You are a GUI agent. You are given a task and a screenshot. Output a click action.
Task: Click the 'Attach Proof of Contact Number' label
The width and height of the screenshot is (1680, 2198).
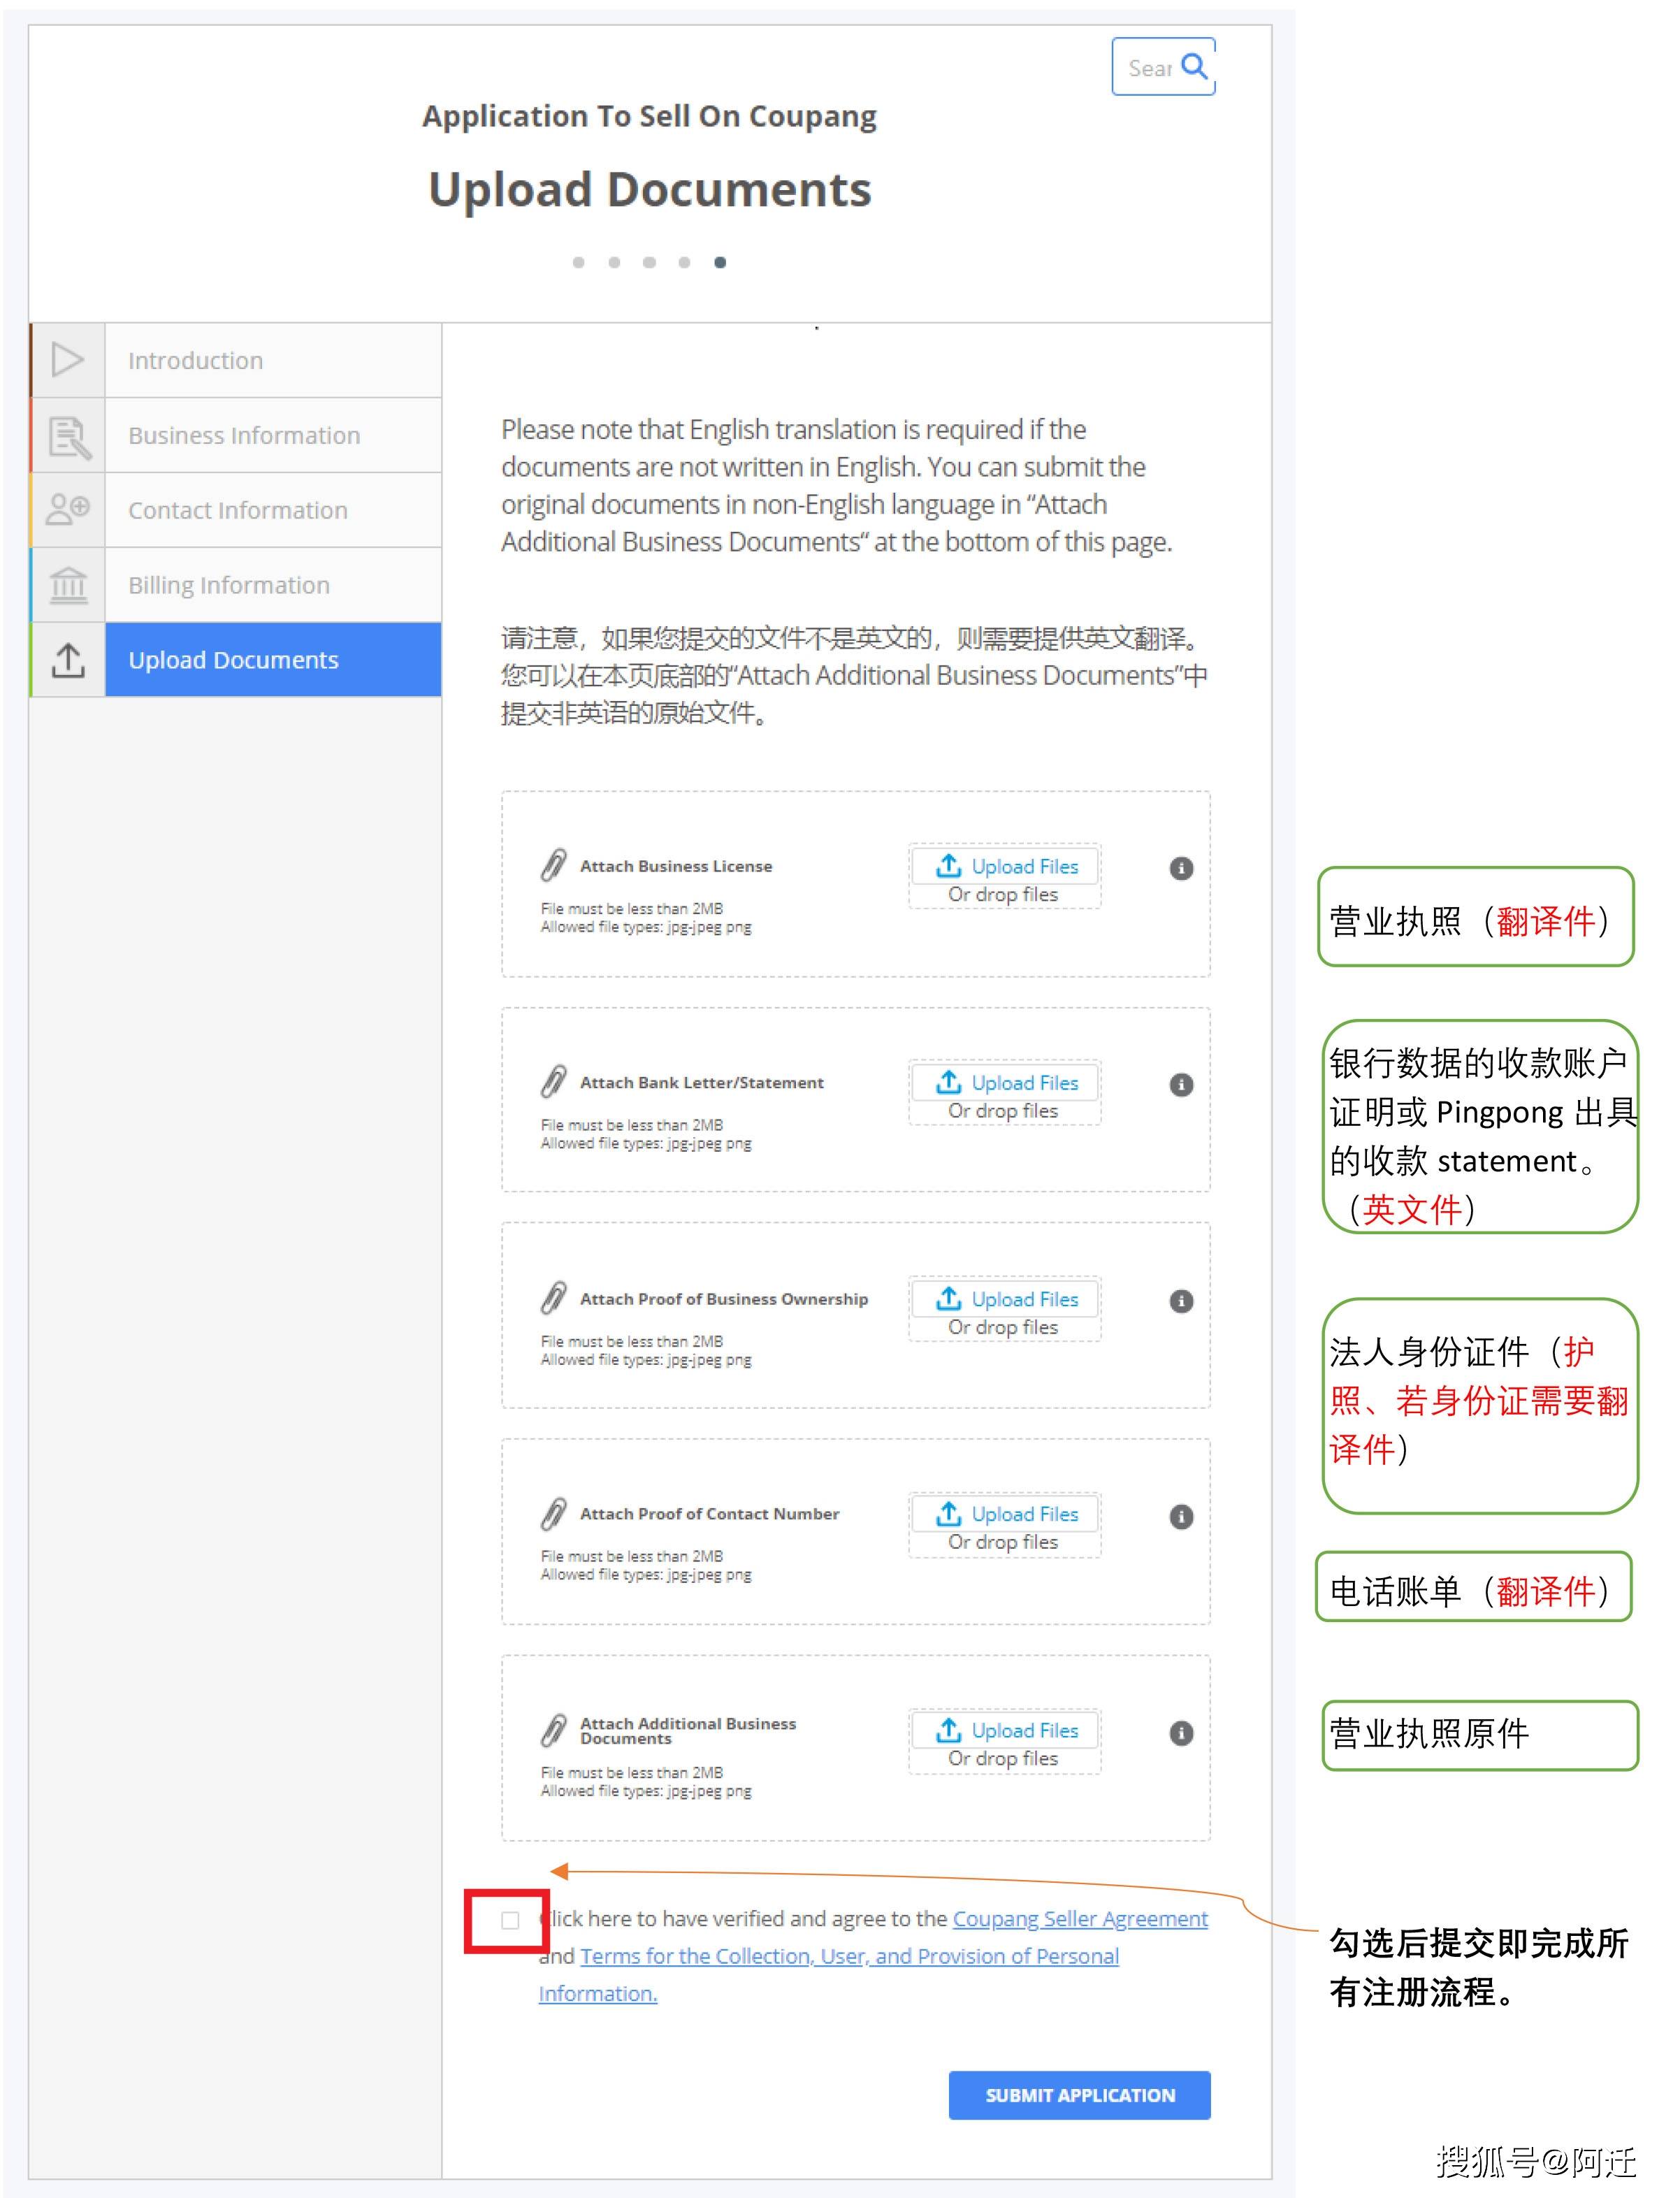(710, 1514)
